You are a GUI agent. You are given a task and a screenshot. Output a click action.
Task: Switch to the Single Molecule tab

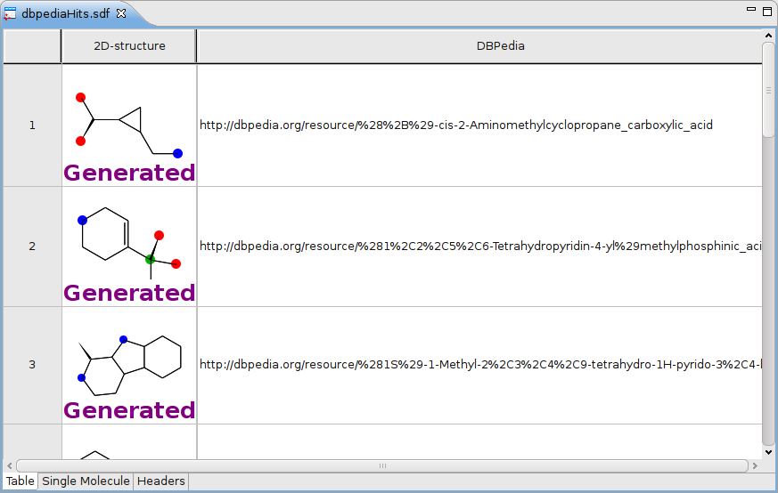86,481
